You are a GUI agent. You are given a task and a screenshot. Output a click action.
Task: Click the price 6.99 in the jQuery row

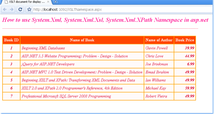191,64
